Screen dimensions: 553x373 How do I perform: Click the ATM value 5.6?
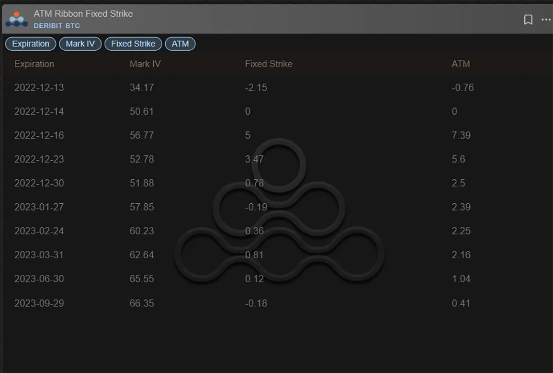[459, 159]
